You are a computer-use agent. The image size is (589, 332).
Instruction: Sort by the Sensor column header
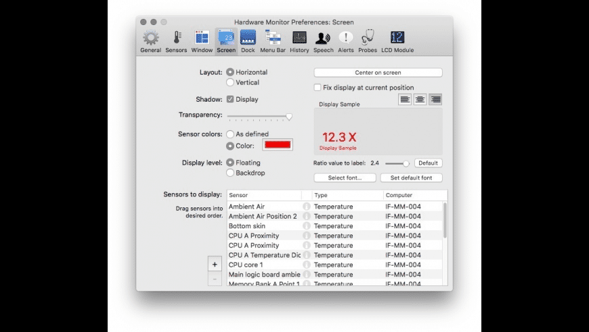coord(264,195)
